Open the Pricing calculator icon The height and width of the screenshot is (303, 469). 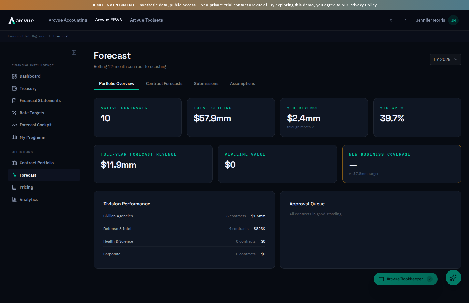pyautogui.click(x=14, y=187)
